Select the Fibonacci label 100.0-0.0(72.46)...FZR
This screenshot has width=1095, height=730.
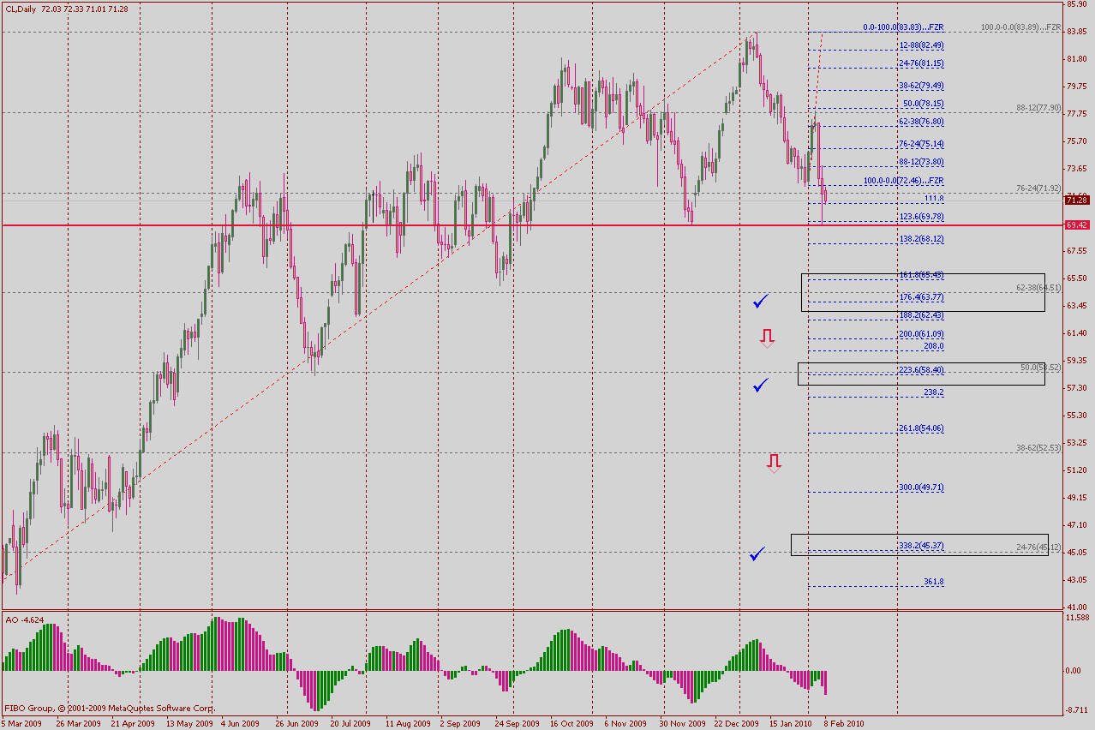coord(904,181)
